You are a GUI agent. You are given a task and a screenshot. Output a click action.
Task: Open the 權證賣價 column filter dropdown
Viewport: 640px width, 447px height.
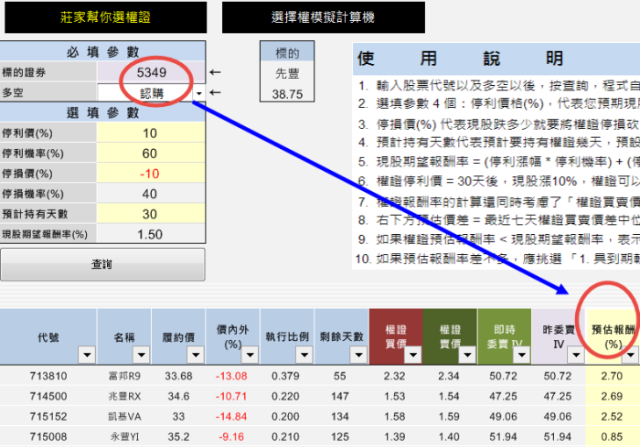467,355
